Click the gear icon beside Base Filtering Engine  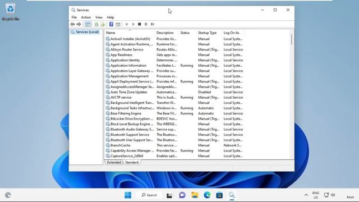(108, 113)
